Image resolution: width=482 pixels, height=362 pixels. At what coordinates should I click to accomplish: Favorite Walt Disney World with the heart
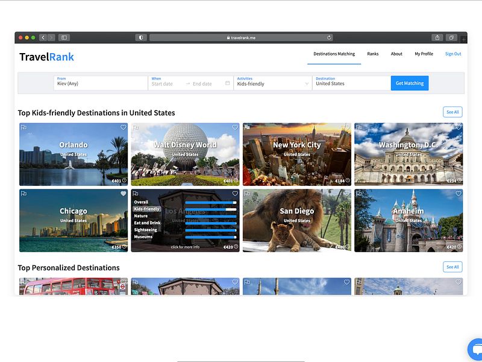[235, 127]
